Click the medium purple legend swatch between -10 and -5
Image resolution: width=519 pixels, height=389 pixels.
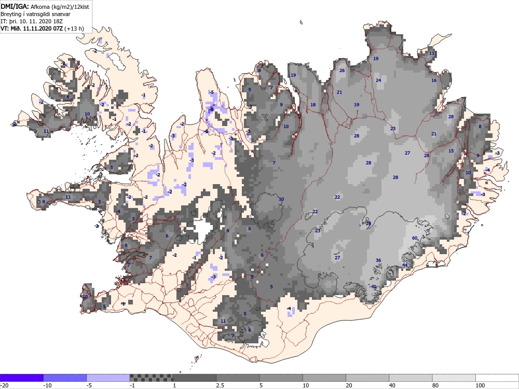pos(65,378)
